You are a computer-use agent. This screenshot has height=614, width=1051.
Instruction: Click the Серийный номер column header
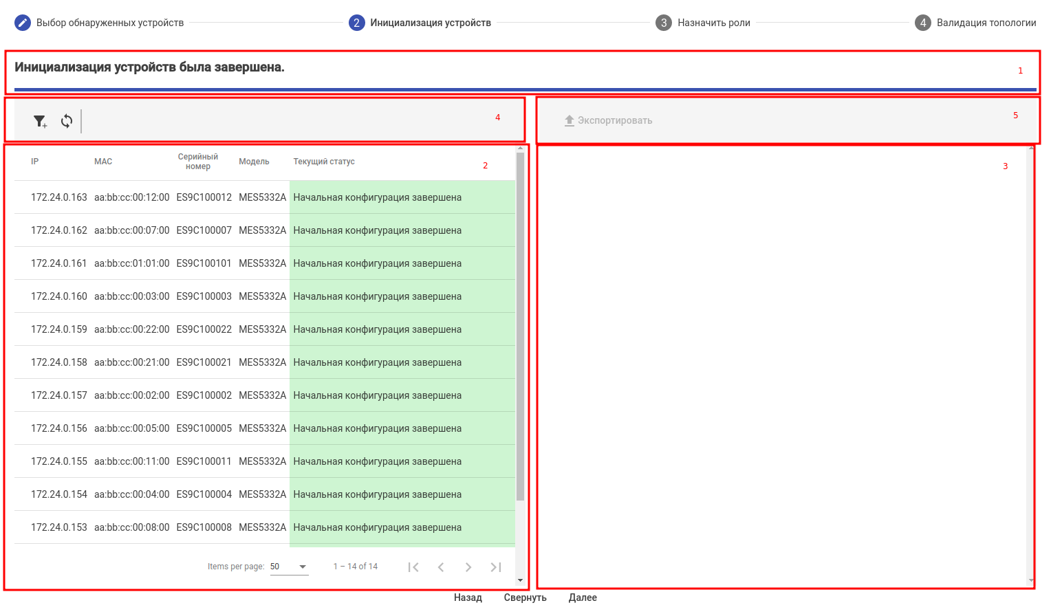click(x=198, y=162)
